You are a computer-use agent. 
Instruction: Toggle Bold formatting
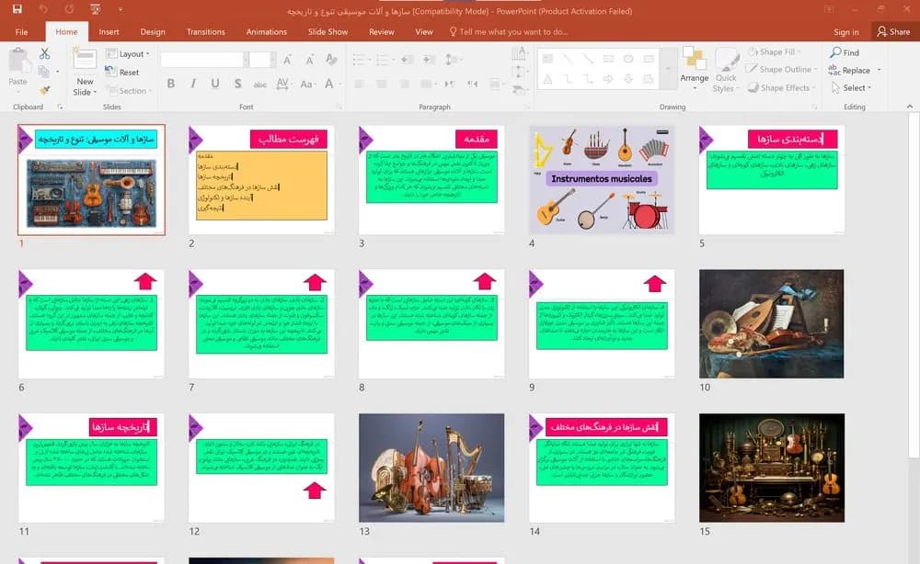click(x=171, y=84)
